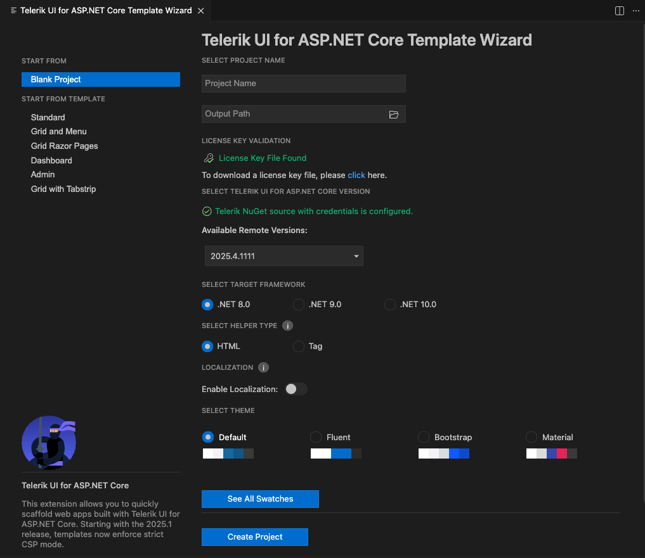Select the Grid and Menu template
The image size is (645, 558).
click(59, 132)
